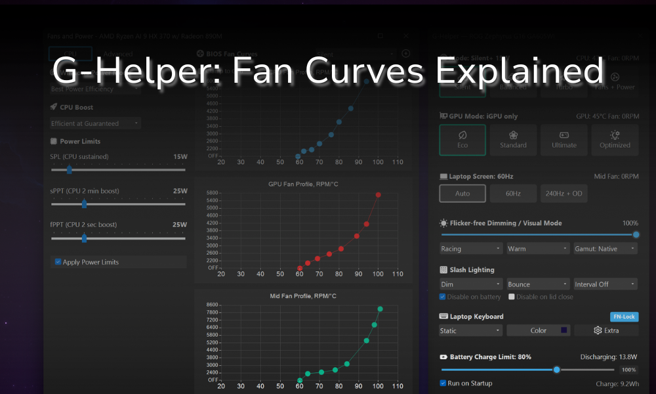Click the CPU fan curve OFF point at 60°C

tap(298, 156)
